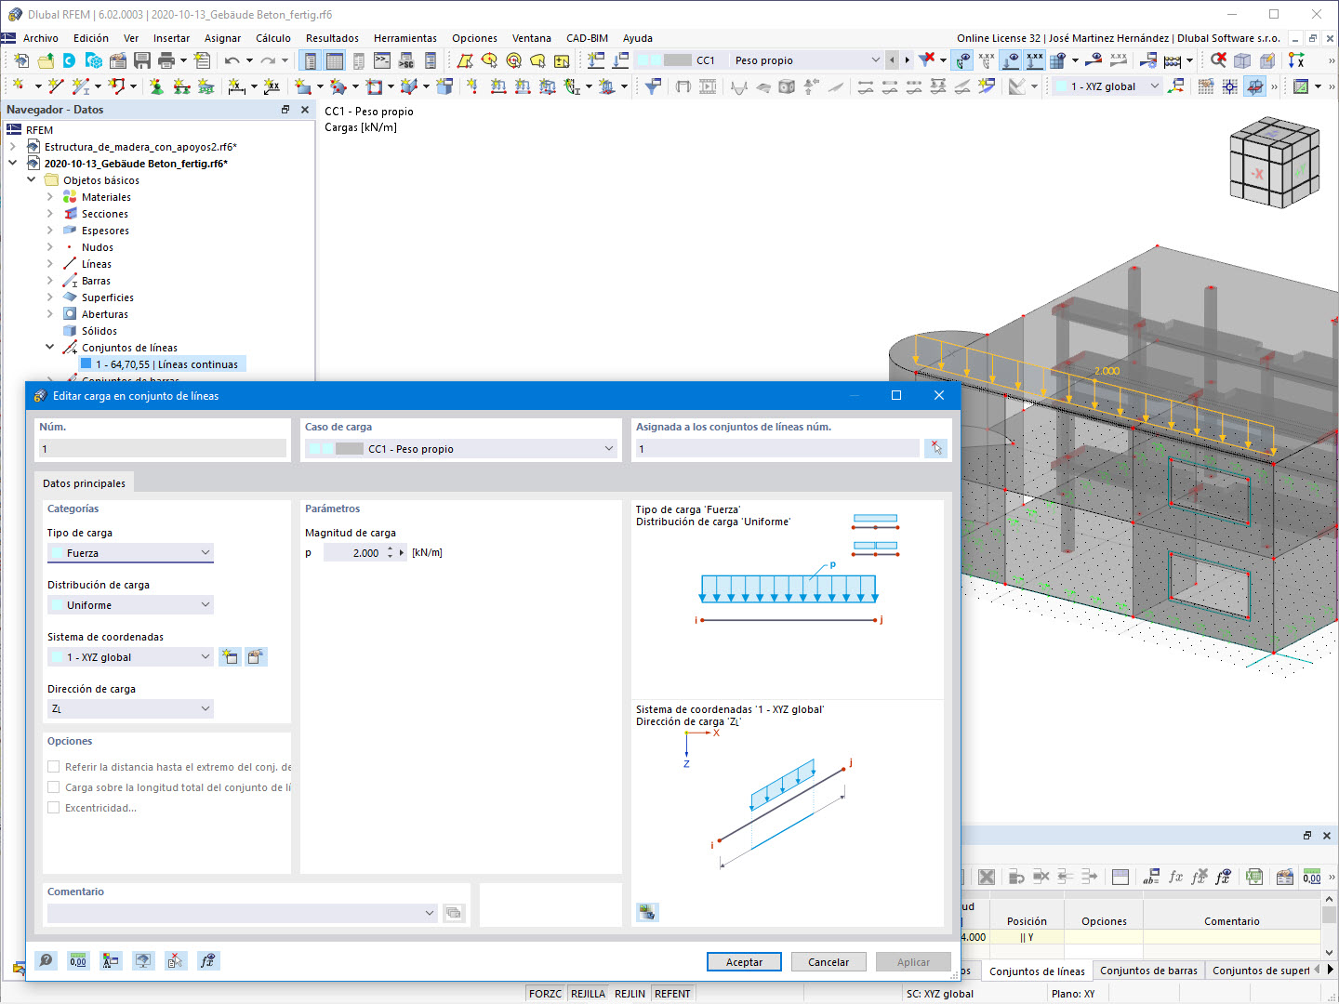Toggle REJLIN in the status bar
The height and width of the screenshot is (1004, 1339).
click(x=630, y=994)
